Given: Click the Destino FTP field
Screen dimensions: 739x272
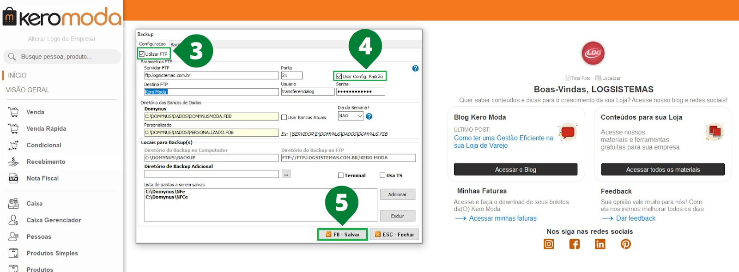Looking at the screenshot, I should click(x=212, y=92).
